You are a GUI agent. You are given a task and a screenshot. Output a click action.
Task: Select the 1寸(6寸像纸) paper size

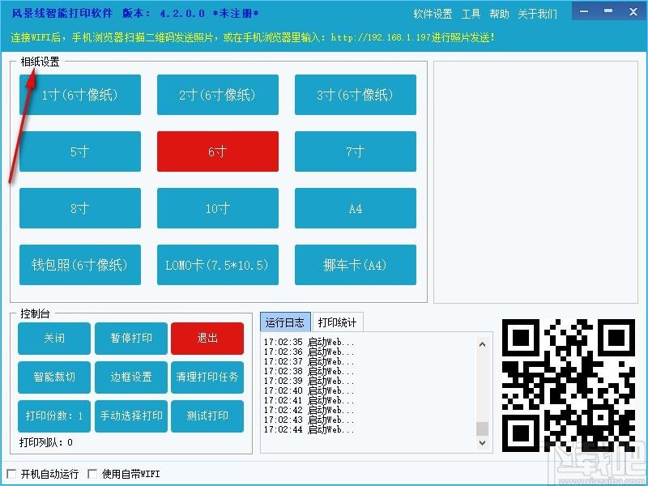[x=79, y=95]
